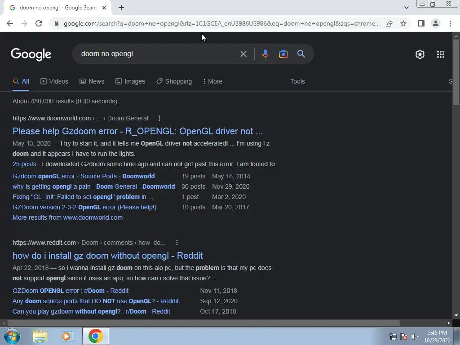
Task: Open the Chrome profile avatar
Action: [x=436, y=23]
